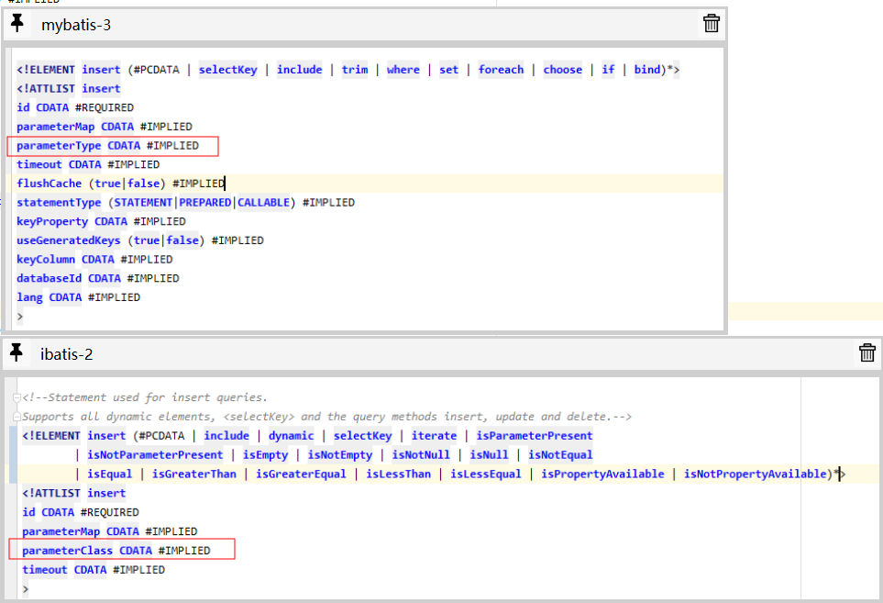Select 'insert' on ibatis-2 ATTLIST line
Viewport: 883px width, 603px height.
(106, 493)
